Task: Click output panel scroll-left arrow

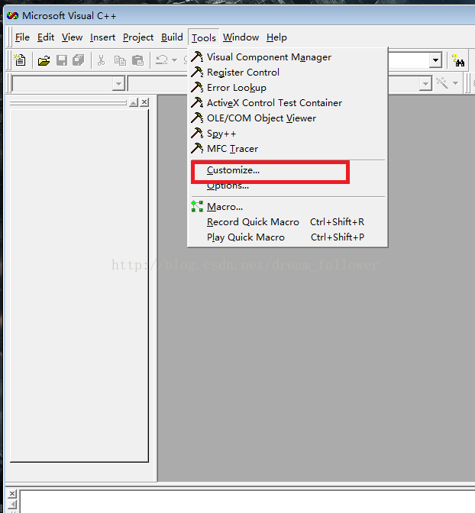Action: (12, 504)
